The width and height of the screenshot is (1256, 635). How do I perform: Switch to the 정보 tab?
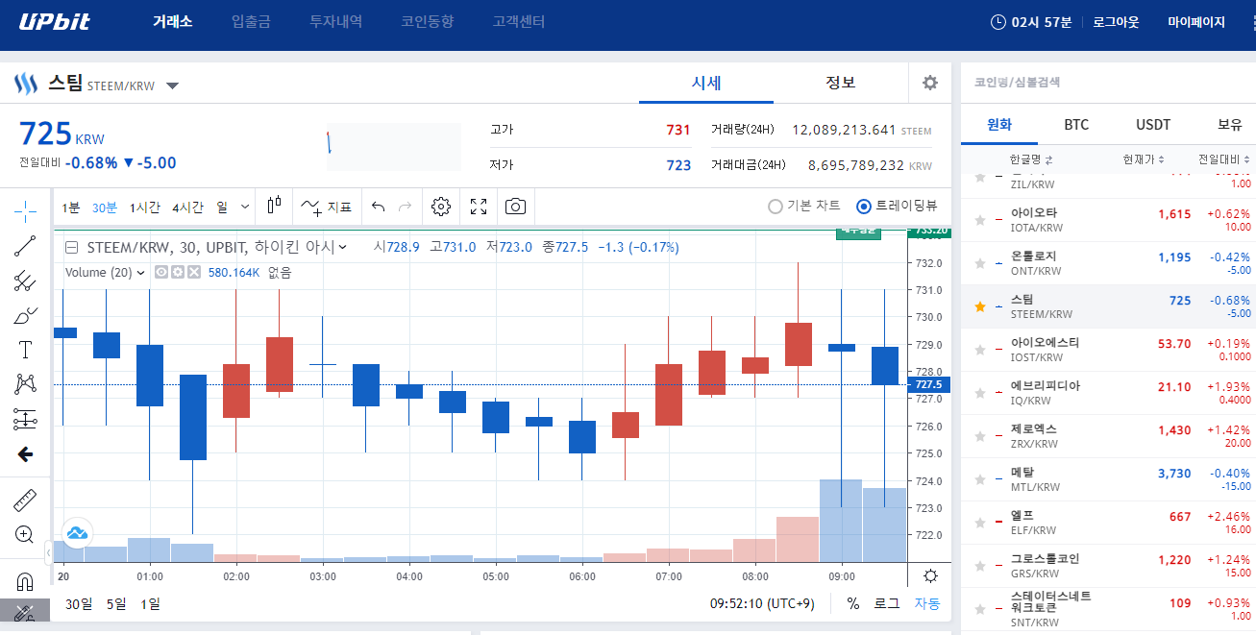point(841,83)
